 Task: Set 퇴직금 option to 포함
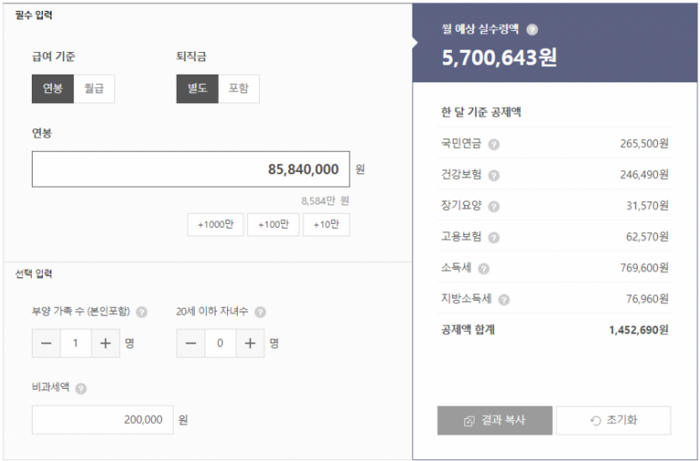(238, 89)
